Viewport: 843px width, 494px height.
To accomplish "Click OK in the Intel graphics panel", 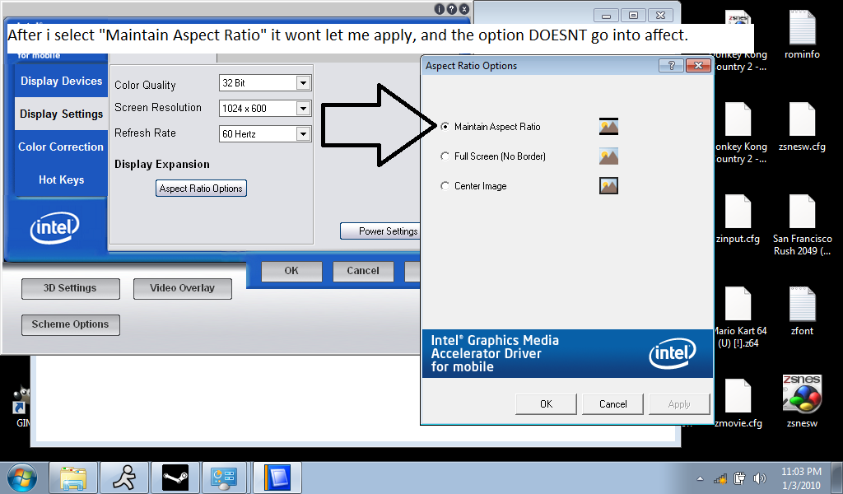I will click(291, 271).
